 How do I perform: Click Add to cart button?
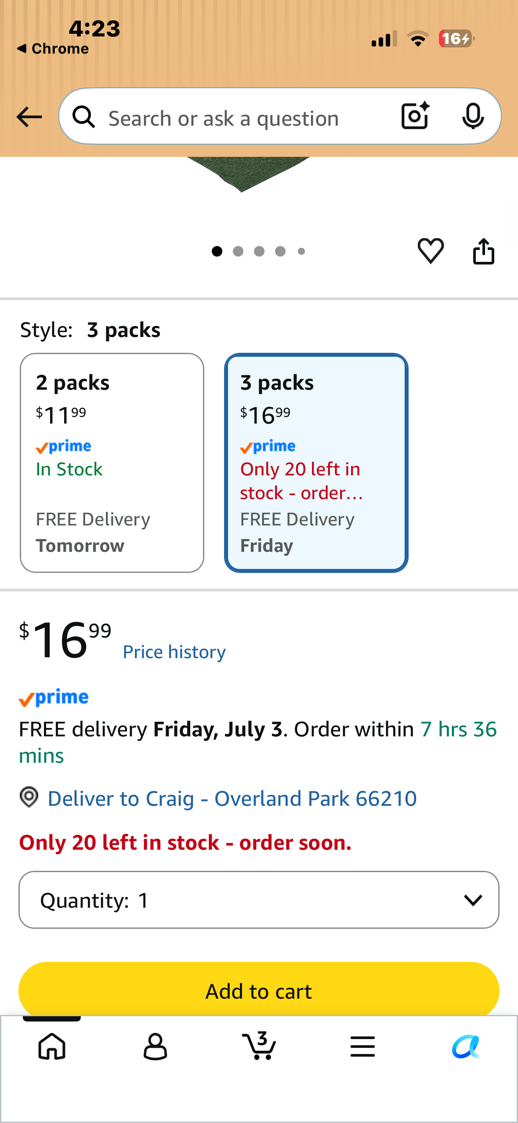[x=259, y=991]
